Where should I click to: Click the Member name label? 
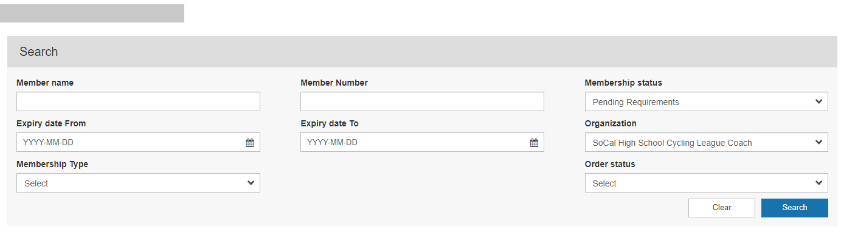(45, 83)
